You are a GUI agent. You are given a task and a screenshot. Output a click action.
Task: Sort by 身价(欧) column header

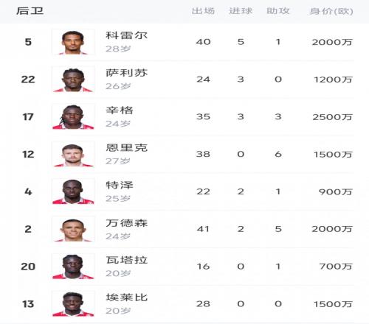click(x=331, y=11)
